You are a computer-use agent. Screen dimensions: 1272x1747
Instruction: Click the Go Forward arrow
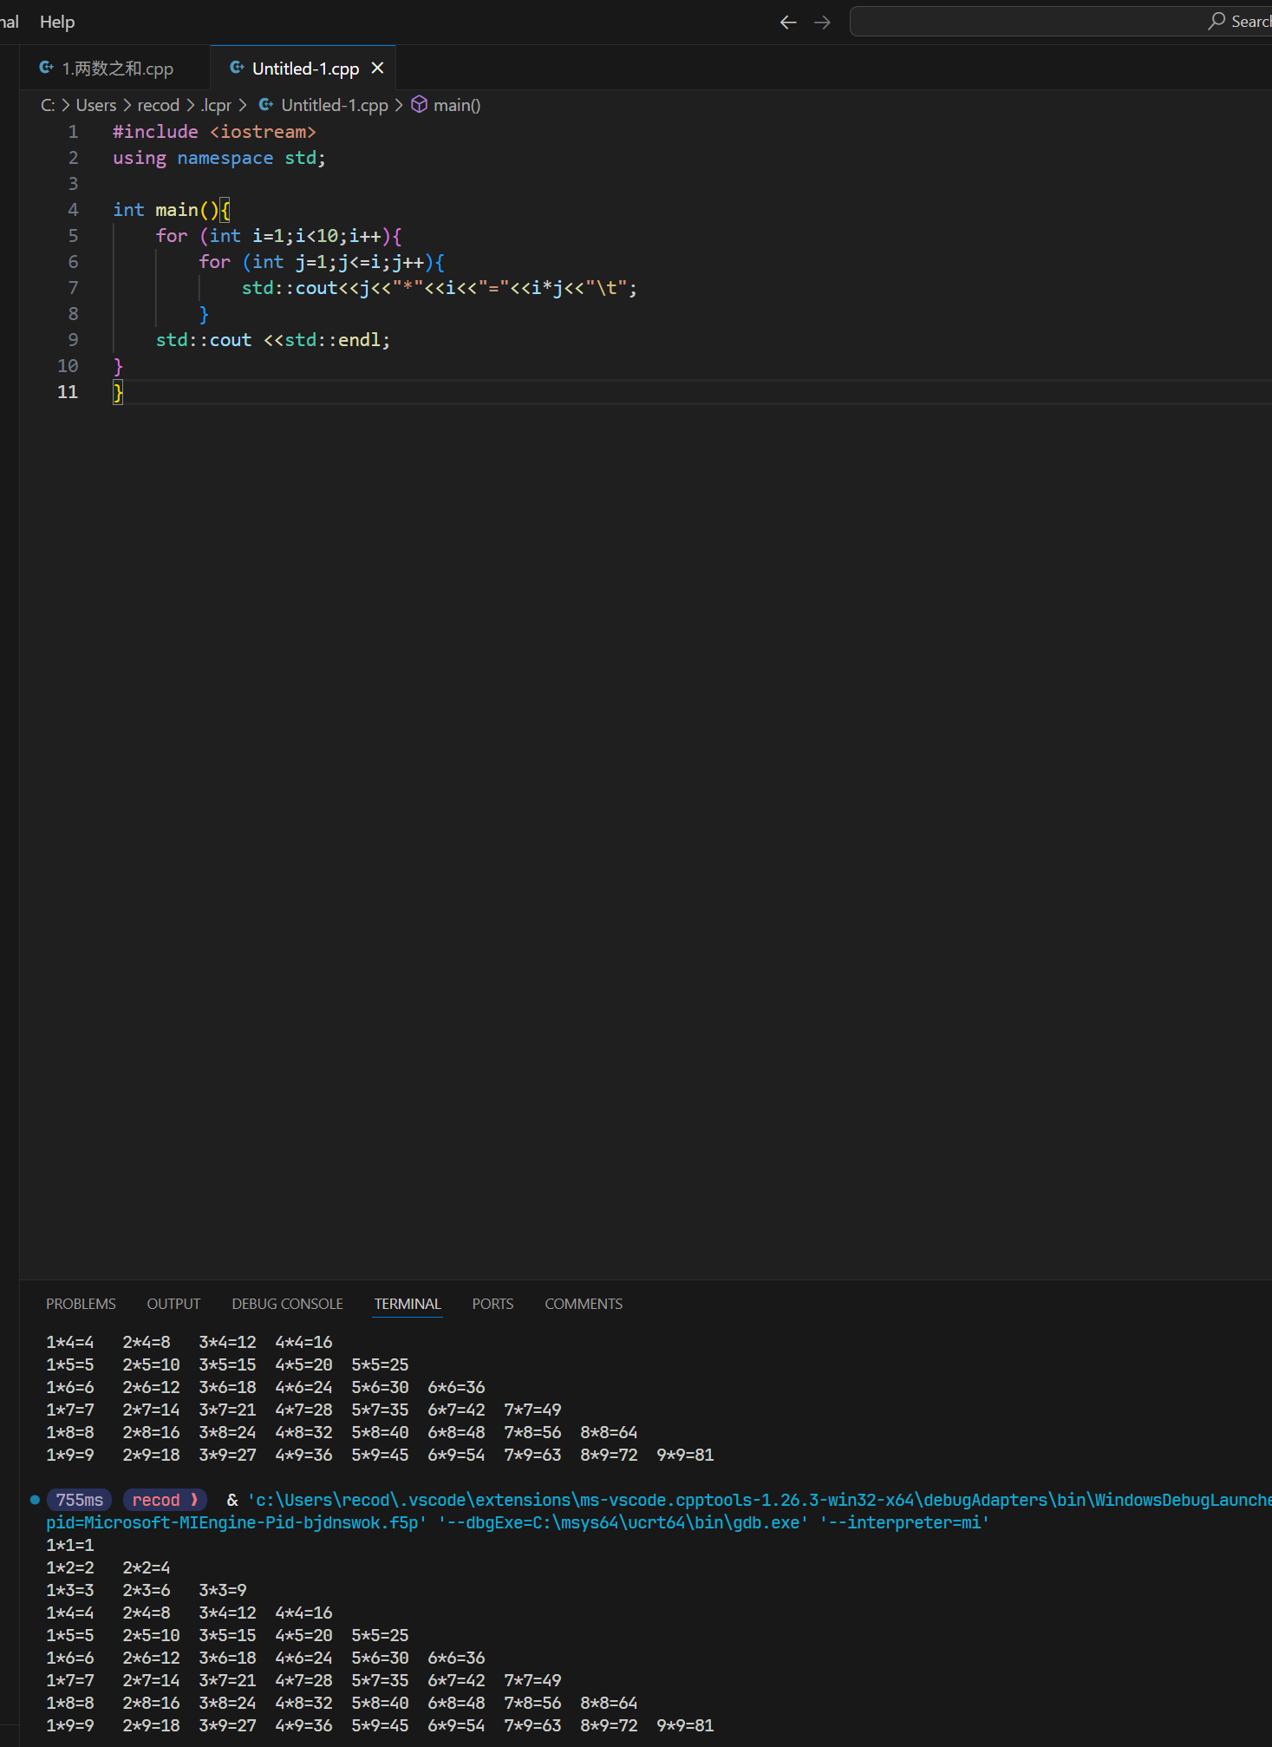tap(822, 23)
